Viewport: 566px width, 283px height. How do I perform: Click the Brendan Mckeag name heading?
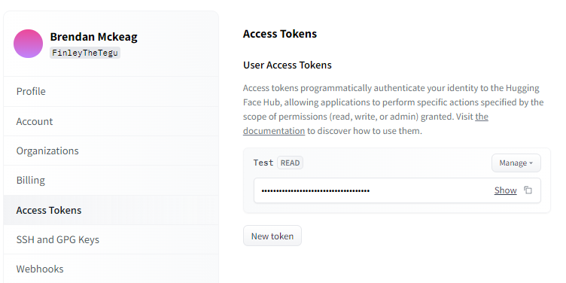coord(93,37)
